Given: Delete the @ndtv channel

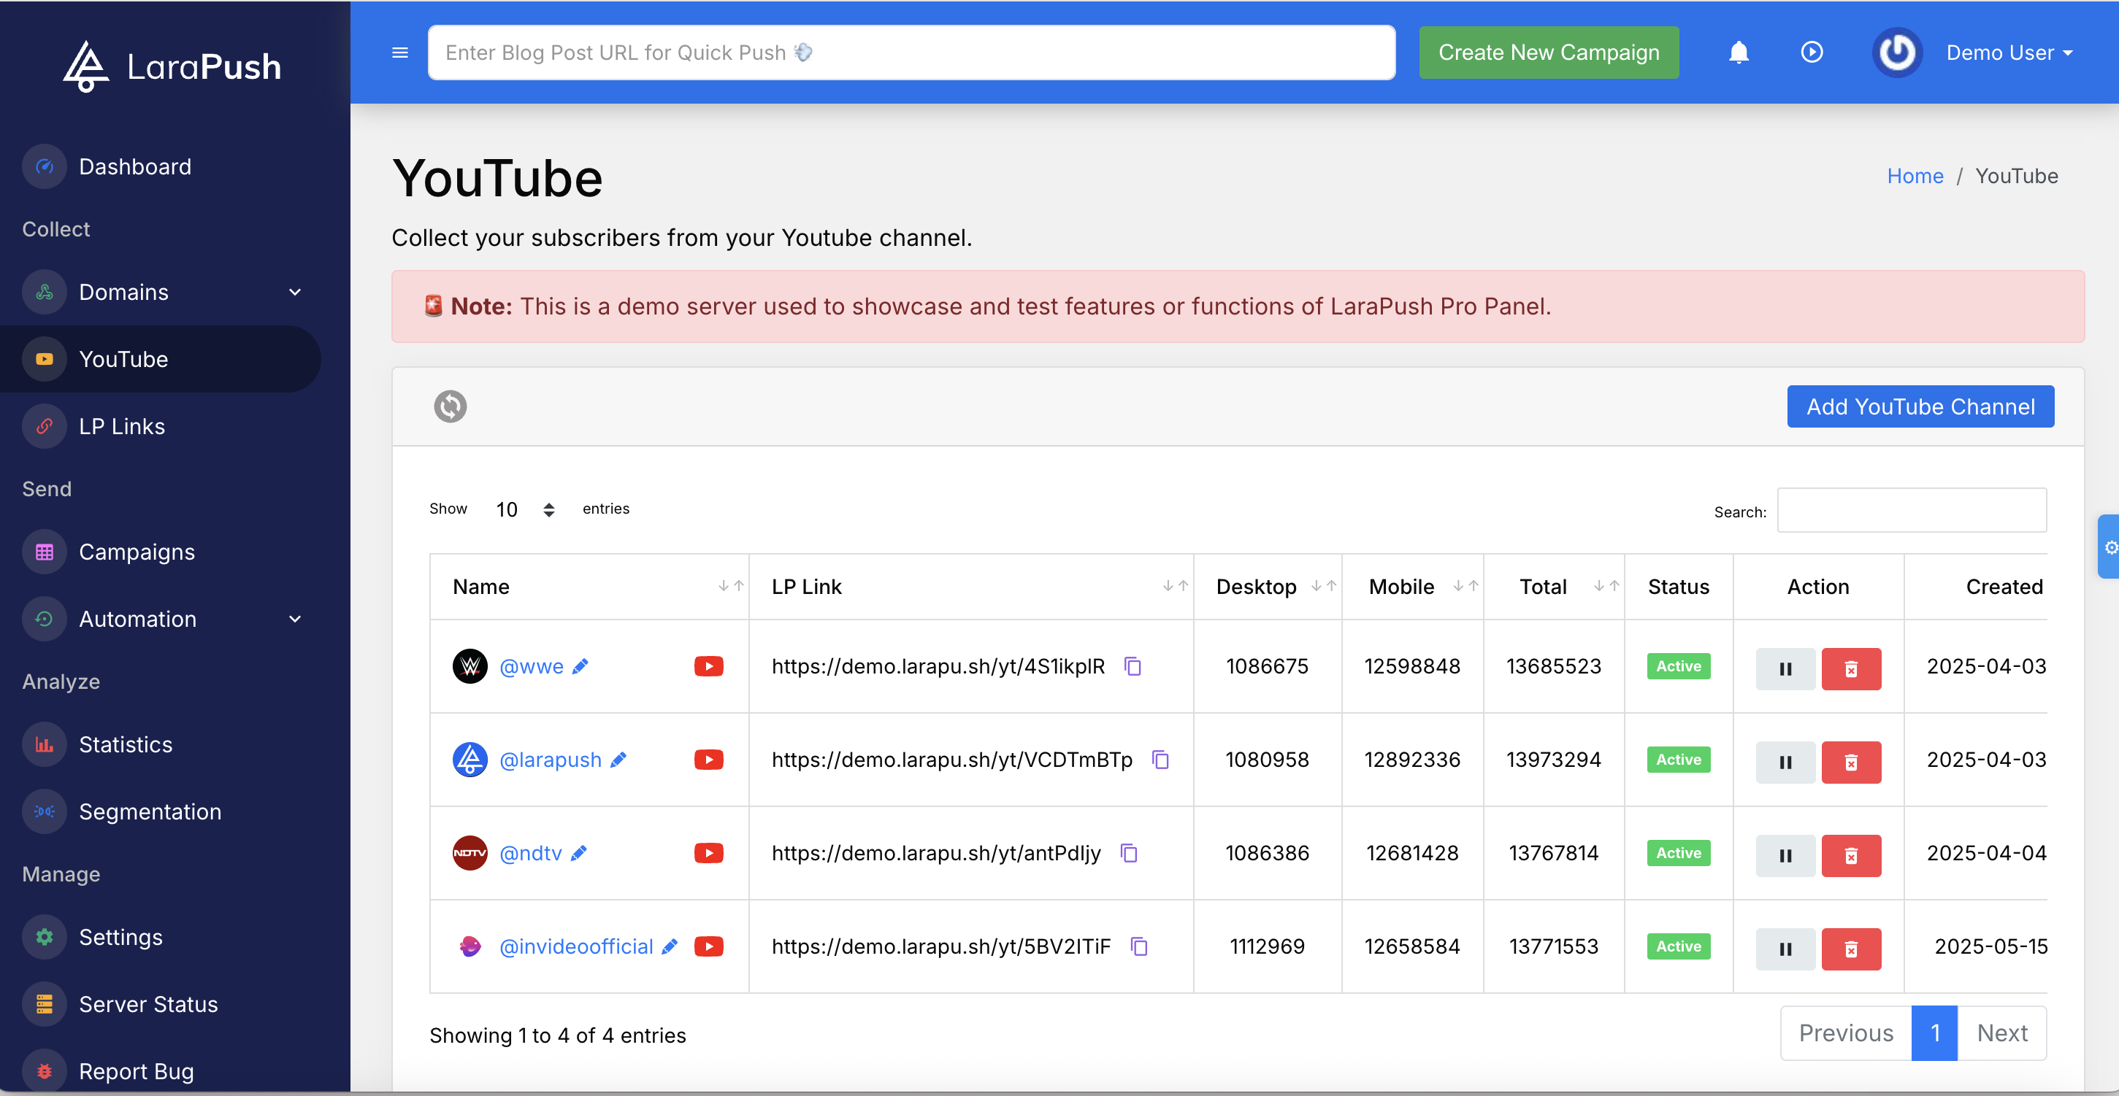Looking at the screenshot, I should [1851, 856].
